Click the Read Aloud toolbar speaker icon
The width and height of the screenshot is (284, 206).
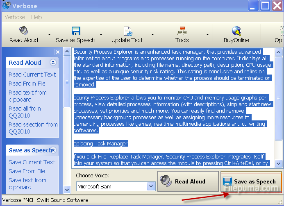point(23,31)
